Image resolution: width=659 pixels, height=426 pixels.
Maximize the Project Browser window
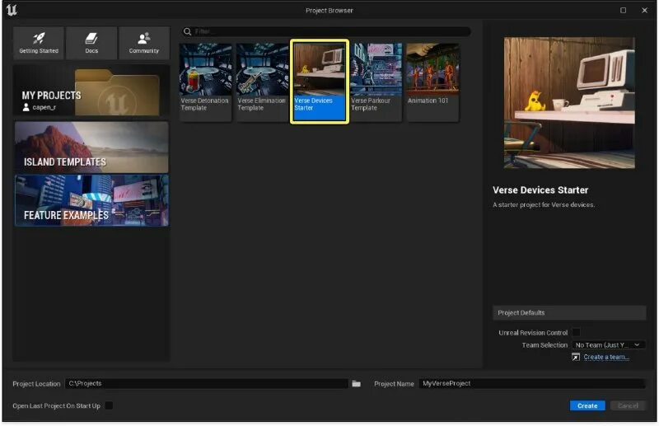624,10
